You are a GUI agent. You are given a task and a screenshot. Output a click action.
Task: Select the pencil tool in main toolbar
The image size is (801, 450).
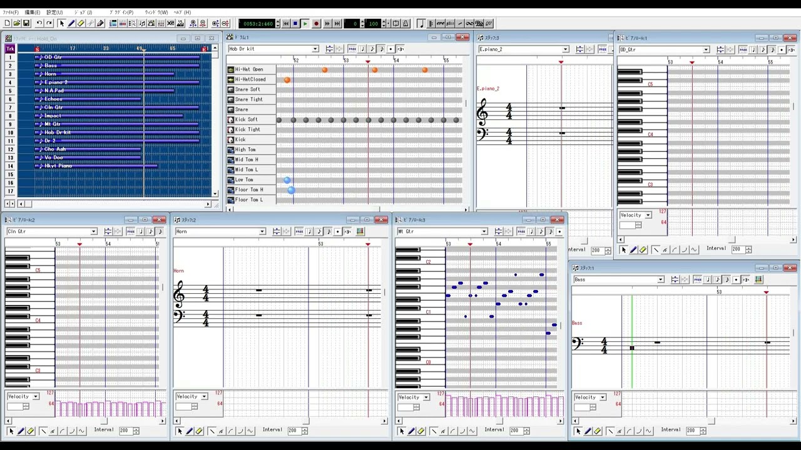pyautogui.click(x=71, y=23)
